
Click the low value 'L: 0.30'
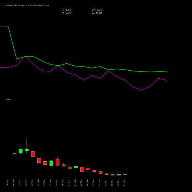click(x=97, y=13)
